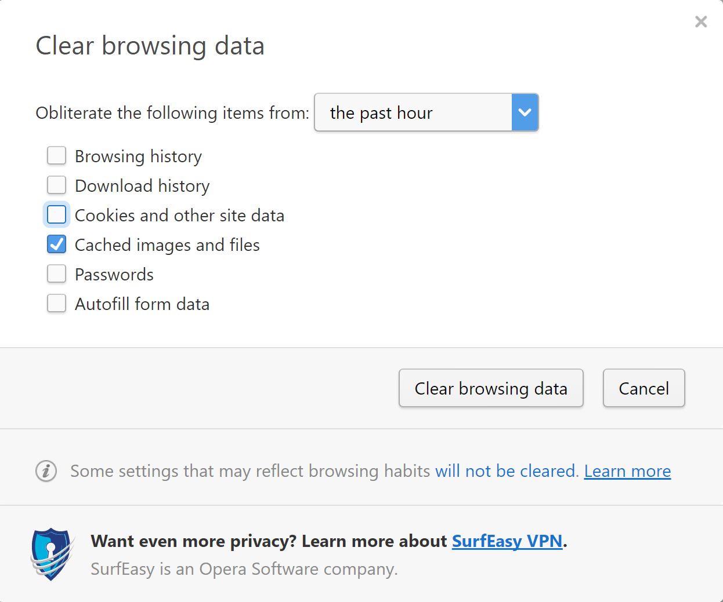Click the Clear browsing data button
Image resolution: width=723 pixels, height=602 pixels.
point(491,388)
